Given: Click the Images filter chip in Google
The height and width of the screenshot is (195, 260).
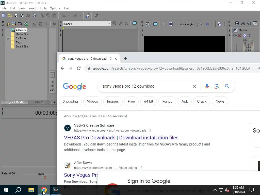Looking at the screenshot, I should (113, 101).
